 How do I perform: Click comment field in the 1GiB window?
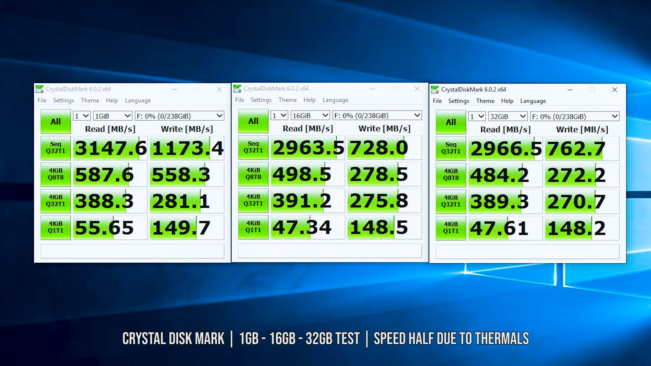click(132, 251)
